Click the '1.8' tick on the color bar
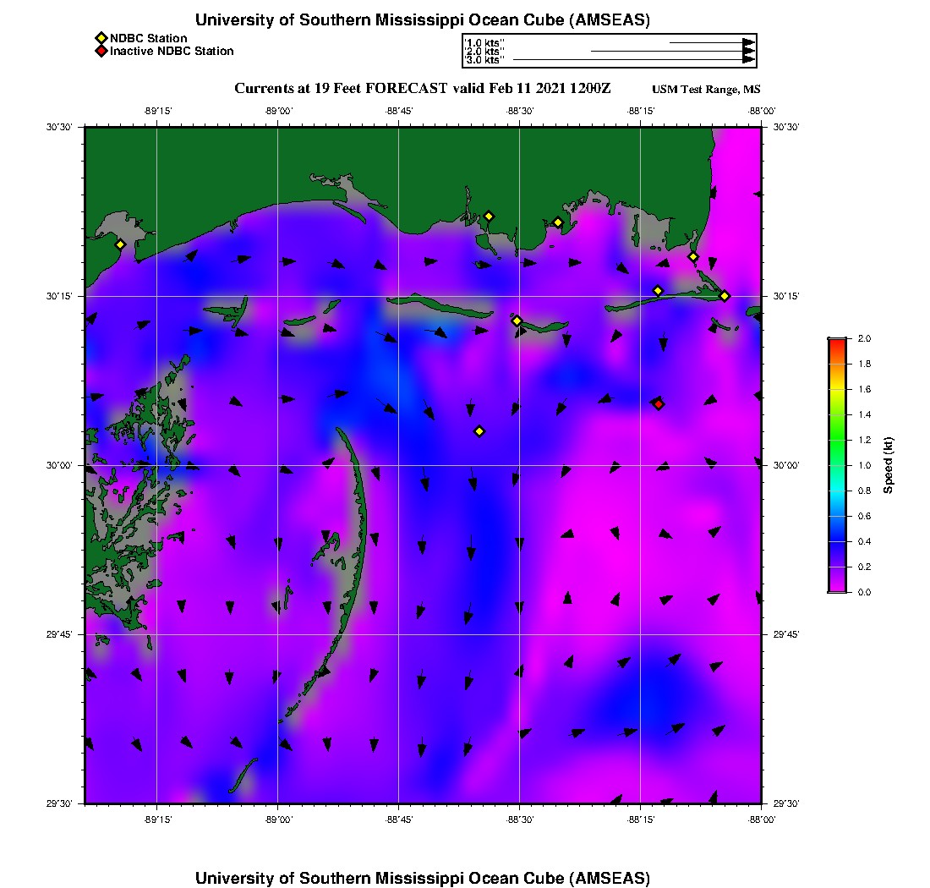The width and height of the screenshot is (930, 888). point(864,364)
